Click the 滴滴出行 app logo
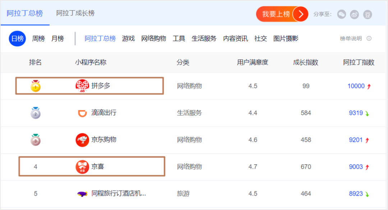 (82, 113)
